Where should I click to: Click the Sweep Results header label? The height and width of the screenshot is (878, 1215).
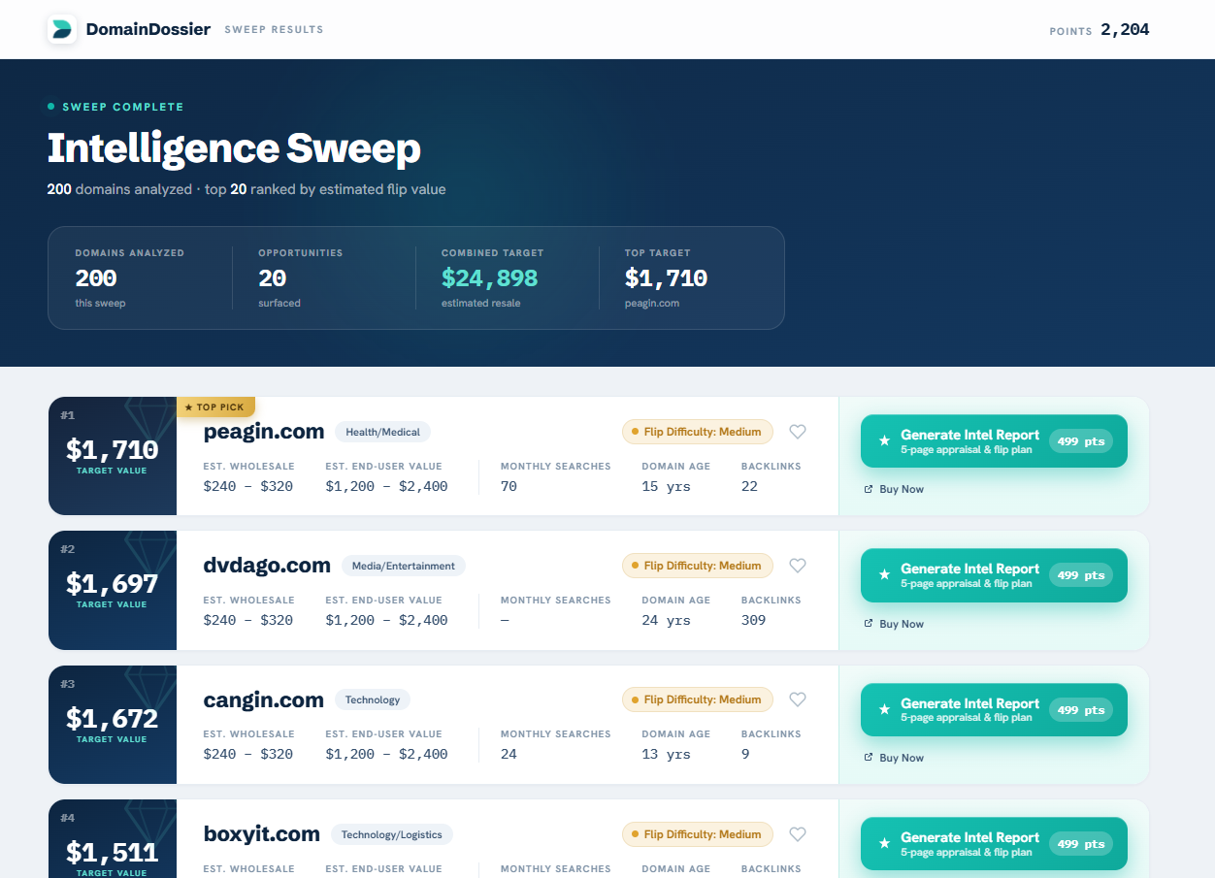[275, 30]
